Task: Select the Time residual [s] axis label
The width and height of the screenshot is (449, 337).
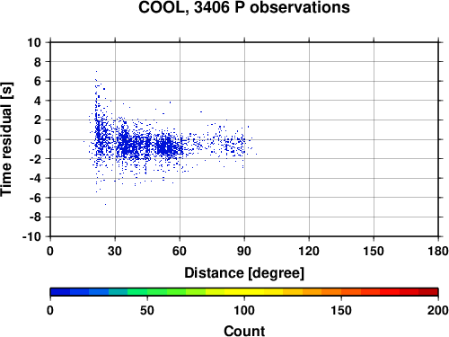Action: point(6,139)
